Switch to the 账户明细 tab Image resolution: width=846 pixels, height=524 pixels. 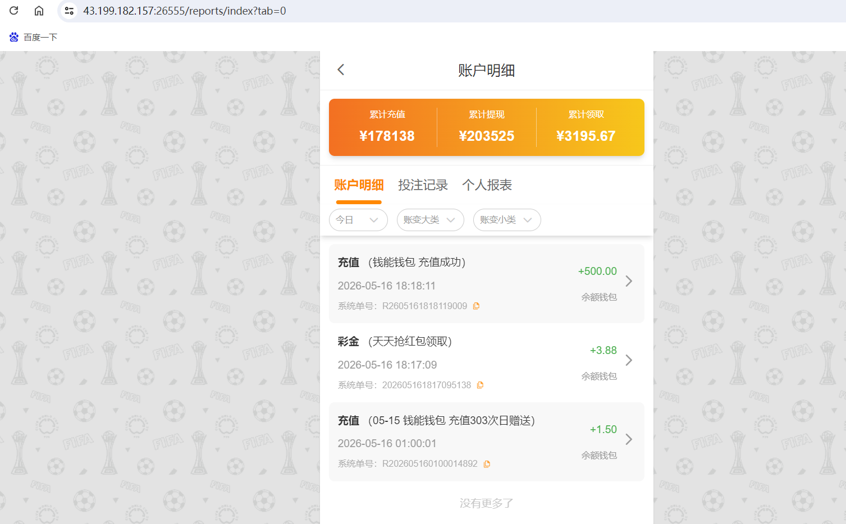coord(359,185)
